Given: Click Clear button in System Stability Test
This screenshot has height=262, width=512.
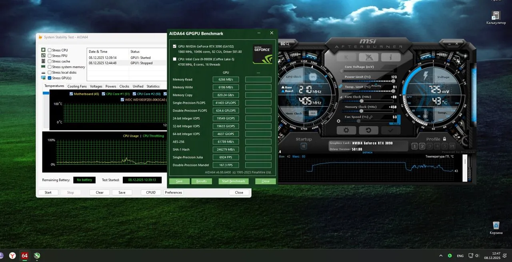Looking at the screenshot, I should pyautogui.click(x=100, y=192).
